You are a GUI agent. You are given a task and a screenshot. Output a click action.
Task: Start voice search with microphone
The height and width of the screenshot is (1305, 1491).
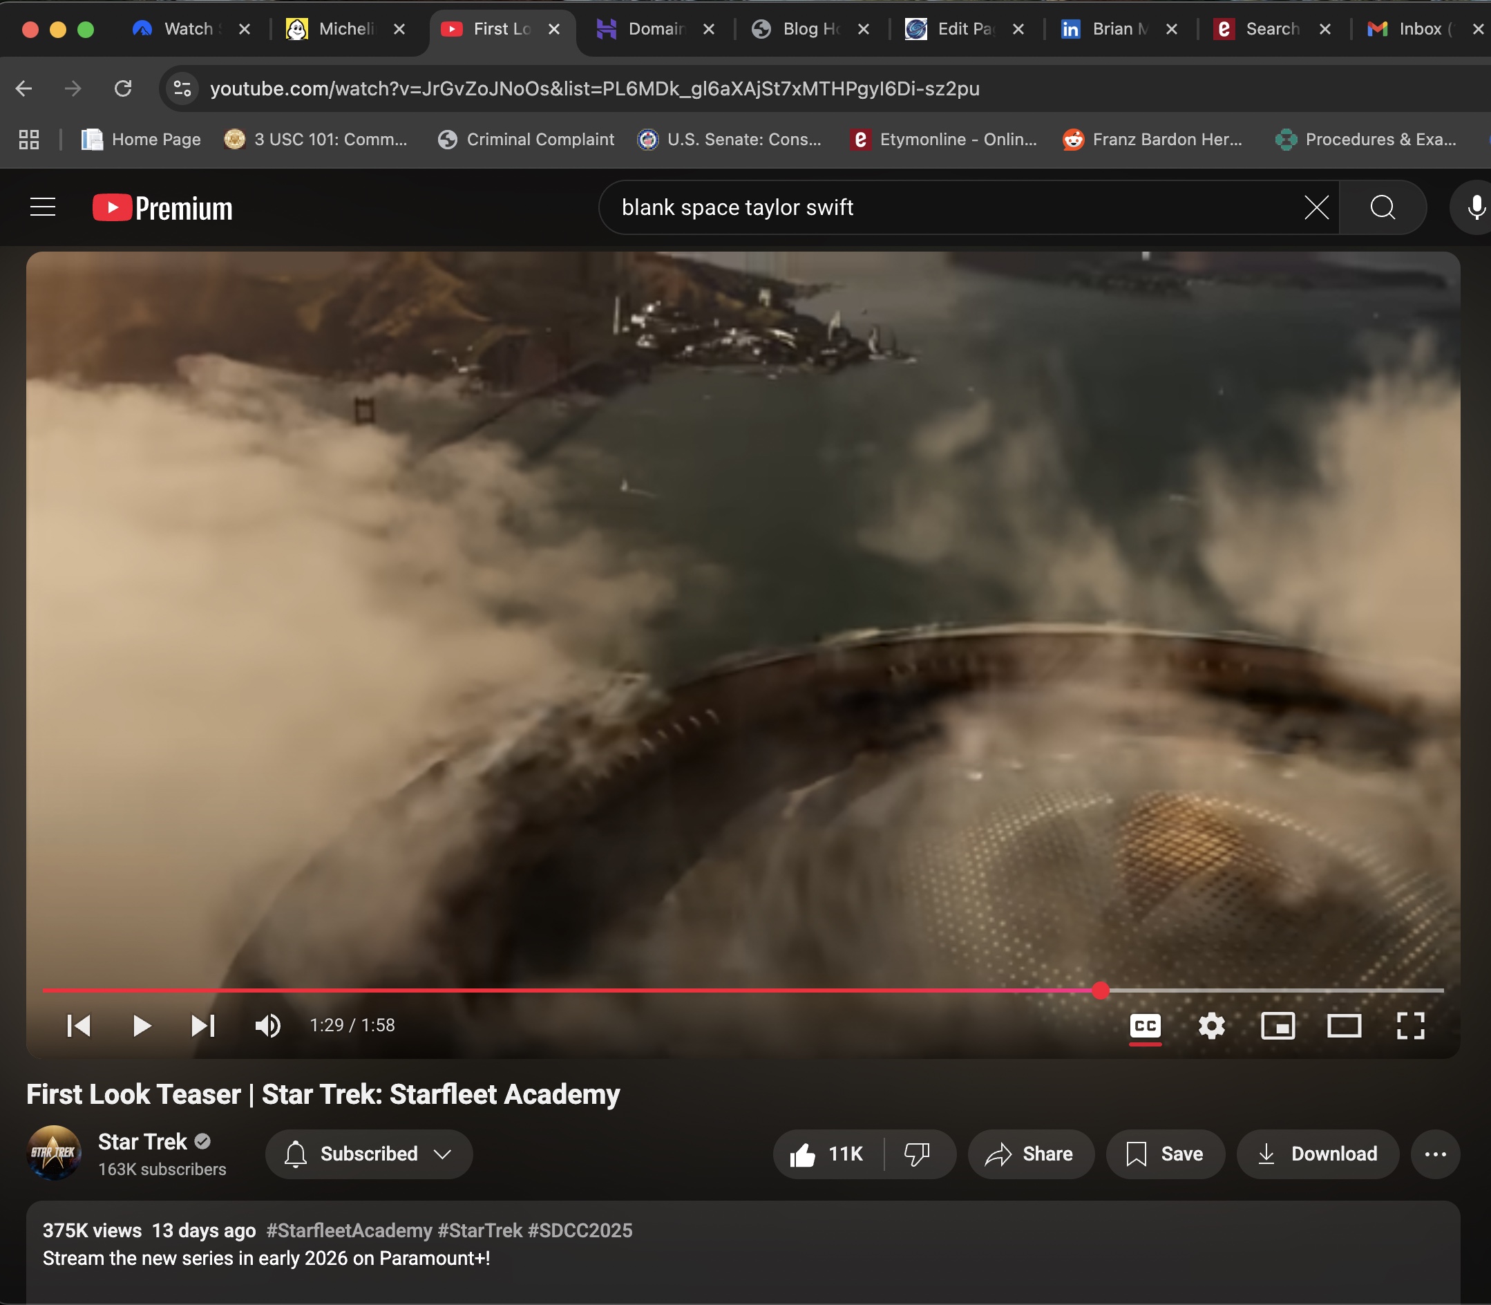click(x=1474, y=207)
